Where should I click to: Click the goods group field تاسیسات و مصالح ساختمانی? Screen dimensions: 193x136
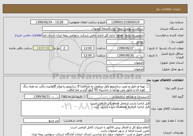click(x=119, y=97)
